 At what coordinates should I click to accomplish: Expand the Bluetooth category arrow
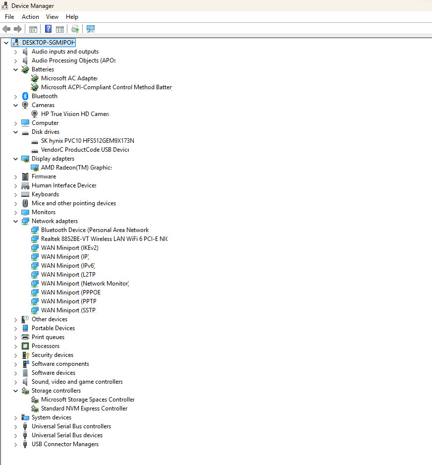coord(16,96)
